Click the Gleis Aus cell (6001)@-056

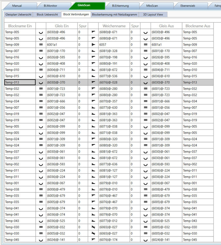[x=166, y=107]
